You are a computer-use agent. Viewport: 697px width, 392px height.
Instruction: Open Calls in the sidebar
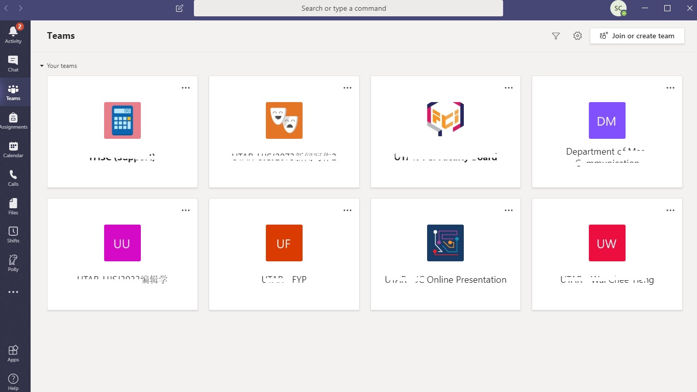pos(13,178)
